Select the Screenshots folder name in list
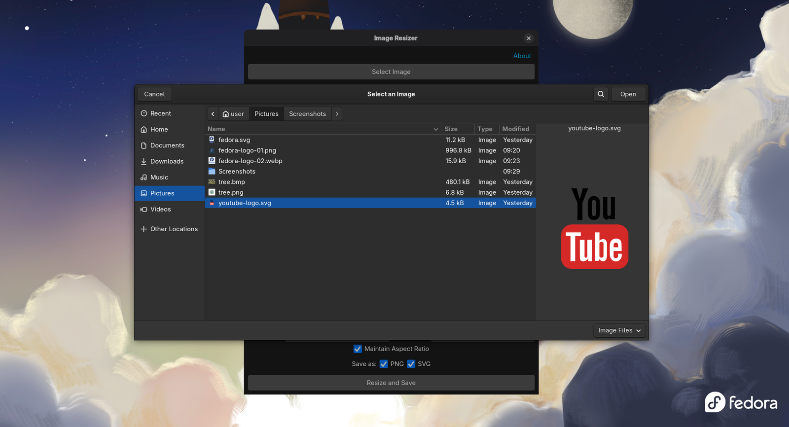789x427 pixels. pos(237,172)
